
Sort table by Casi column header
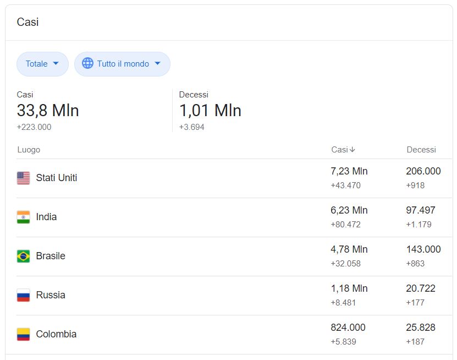[339, 150]
